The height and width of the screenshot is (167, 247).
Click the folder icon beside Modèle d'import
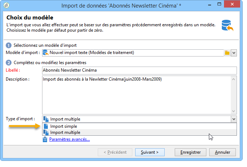227,53
